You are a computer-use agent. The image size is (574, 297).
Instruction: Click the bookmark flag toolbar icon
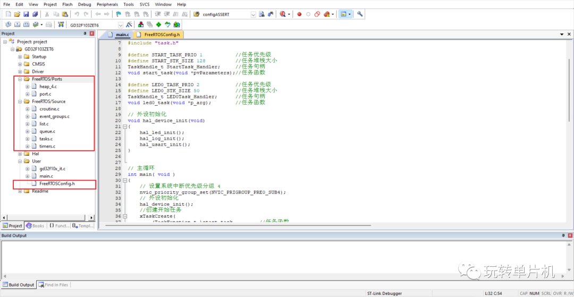(119, 14)
